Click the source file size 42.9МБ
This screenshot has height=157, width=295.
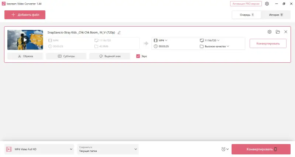coord(104,47)
